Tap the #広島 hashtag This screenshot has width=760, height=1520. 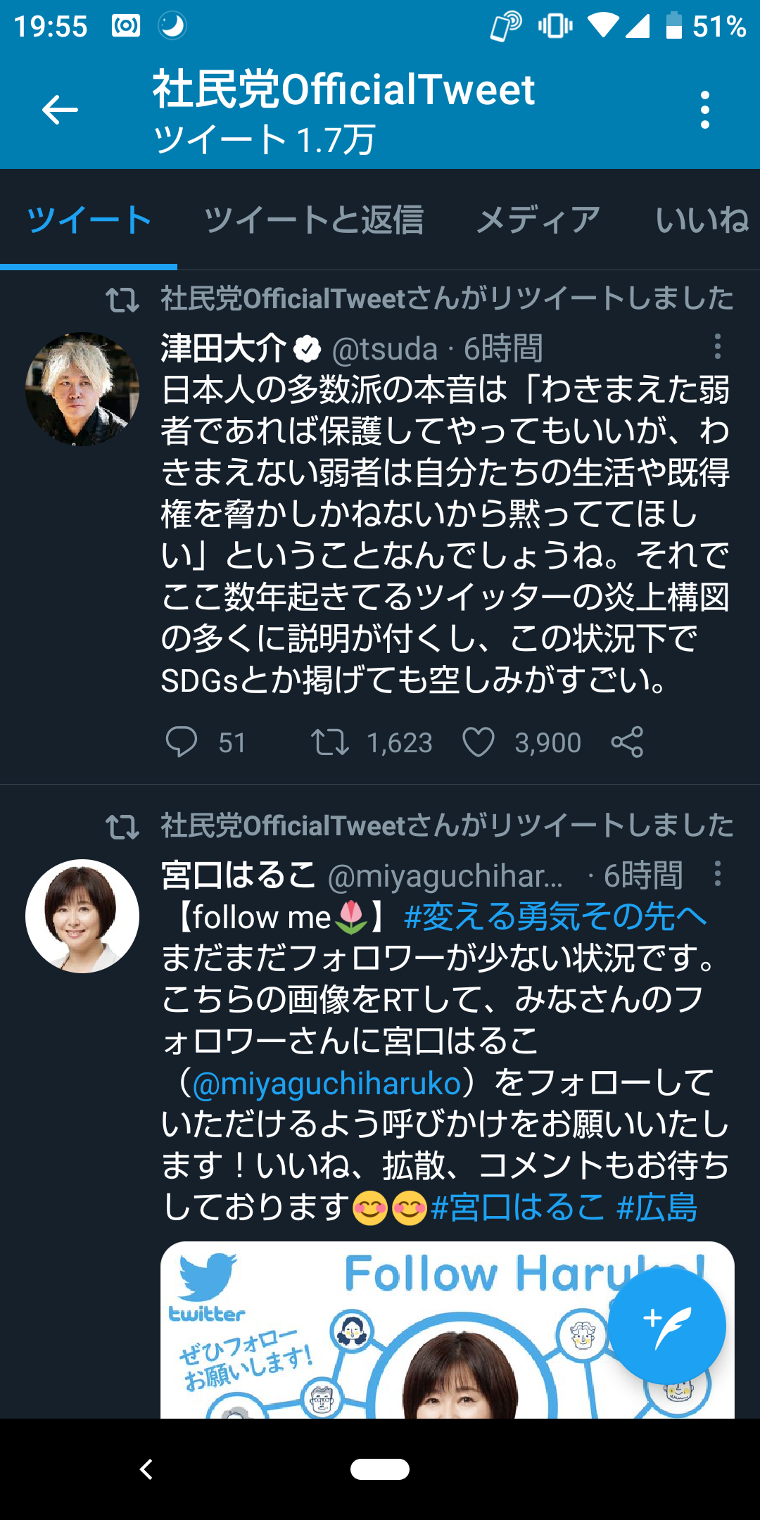coord(657,1208)
